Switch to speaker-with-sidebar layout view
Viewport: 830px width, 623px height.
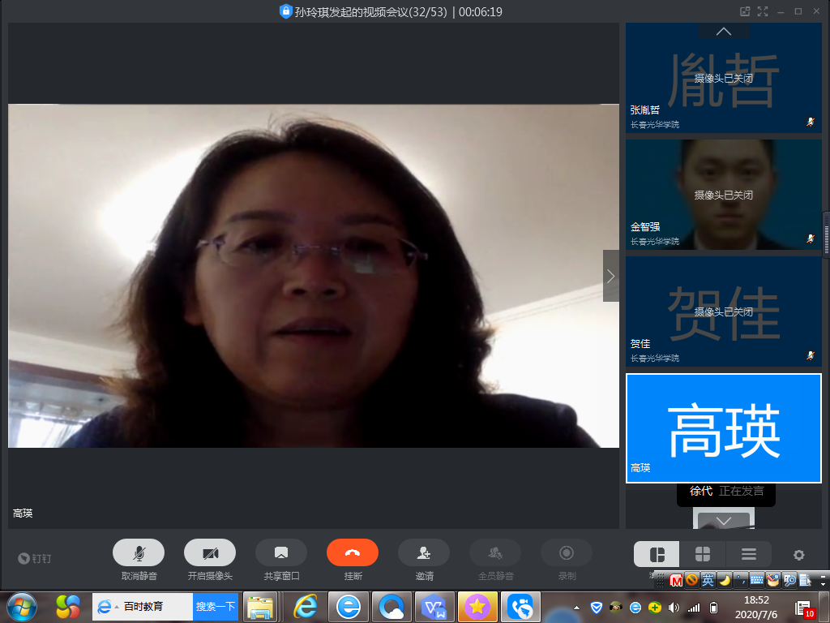(x=657, y=555)
